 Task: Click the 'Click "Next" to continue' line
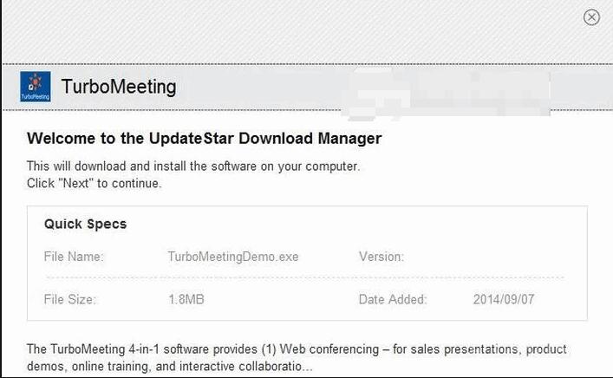94,183
